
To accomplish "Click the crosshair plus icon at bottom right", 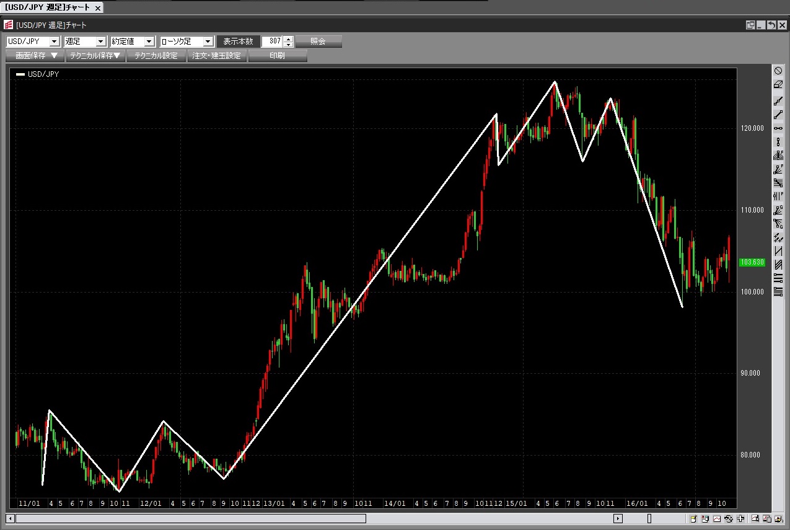I will (740, 519).
